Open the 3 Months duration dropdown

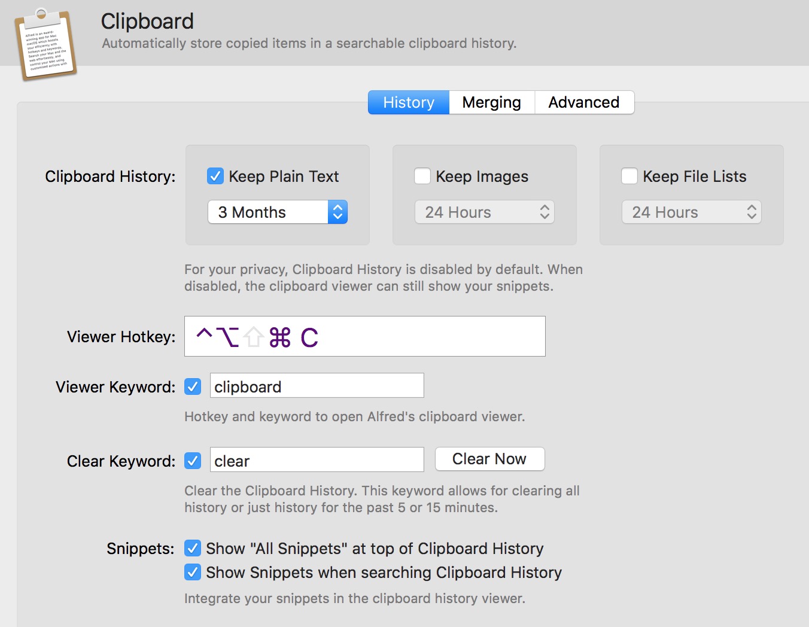pos(278,212)
